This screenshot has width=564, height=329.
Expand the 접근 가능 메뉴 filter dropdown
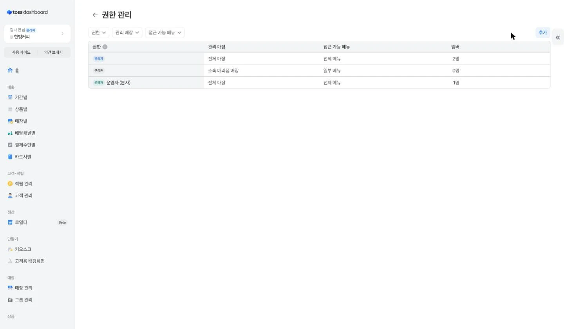[x=165, y=33]
